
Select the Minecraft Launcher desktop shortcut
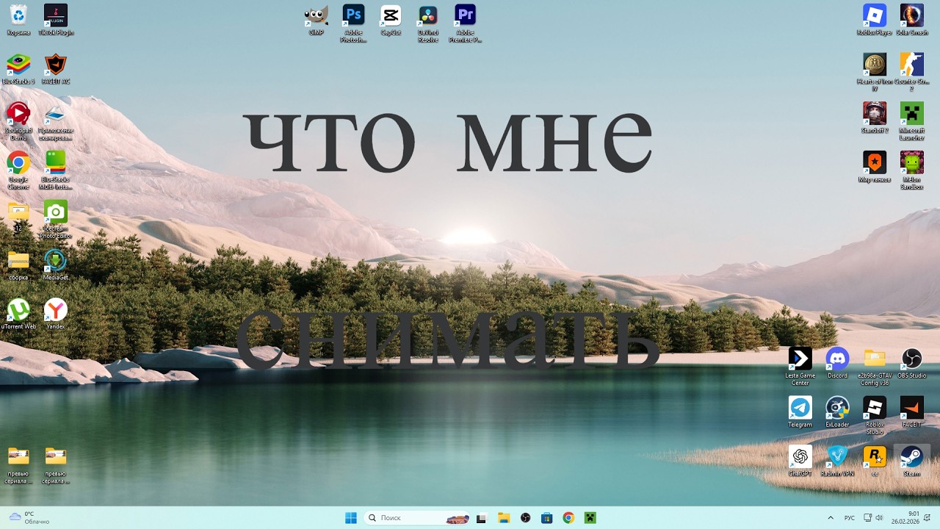[x=912, y=121]
